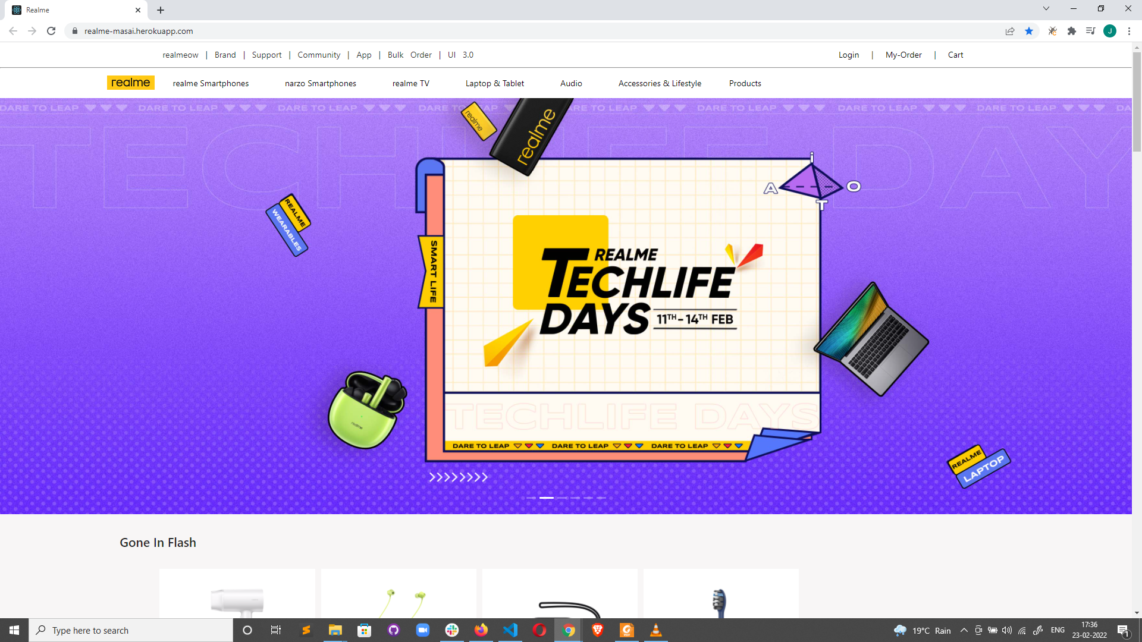The height and width of the screenshot is (642, 1142).
Task: Open the Chrome Extensions puzzle icon
Action: tap(1072, 31)
